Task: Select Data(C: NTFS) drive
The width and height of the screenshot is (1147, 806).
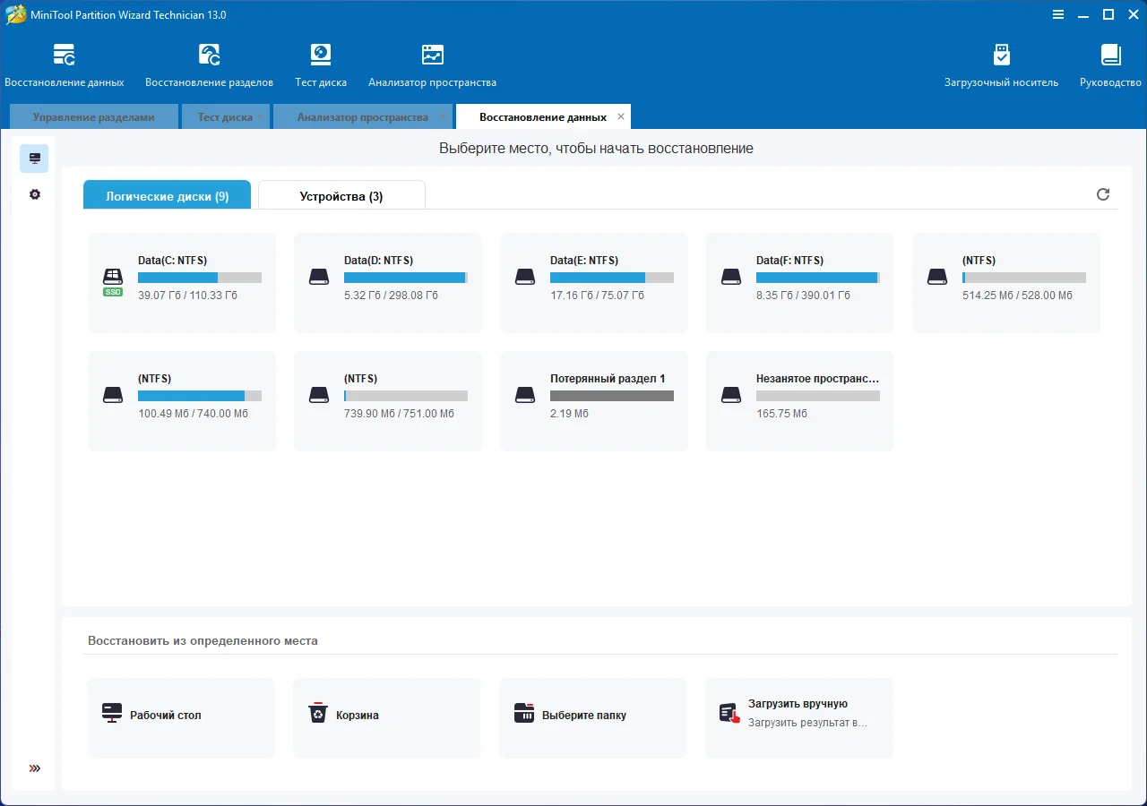Action: 182,282
